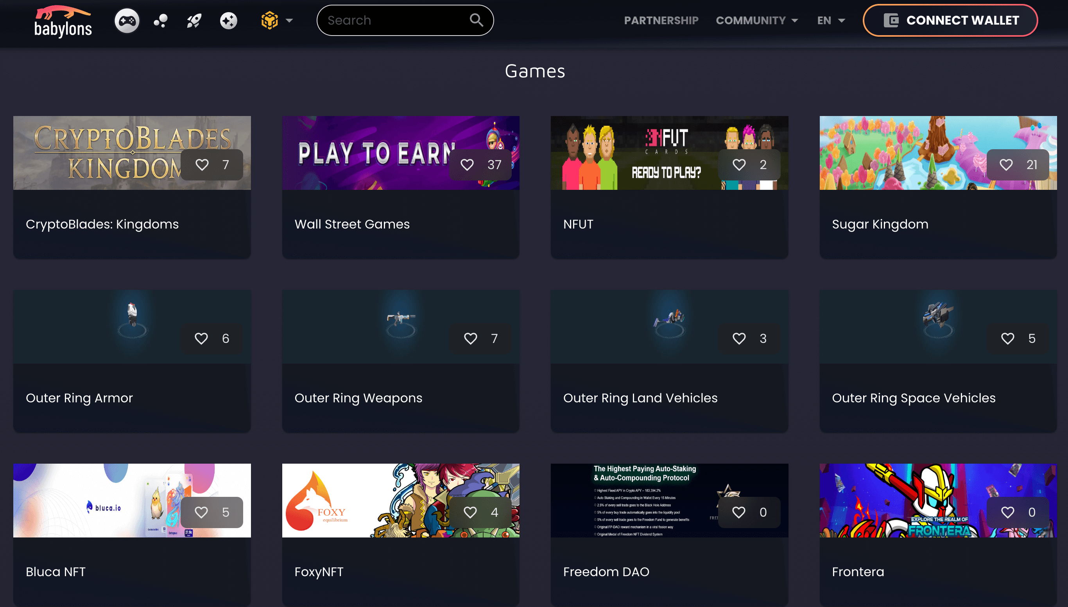Click the Games page heading
Viewport: 1068px width, 607px height.
(x=535, y=71)
